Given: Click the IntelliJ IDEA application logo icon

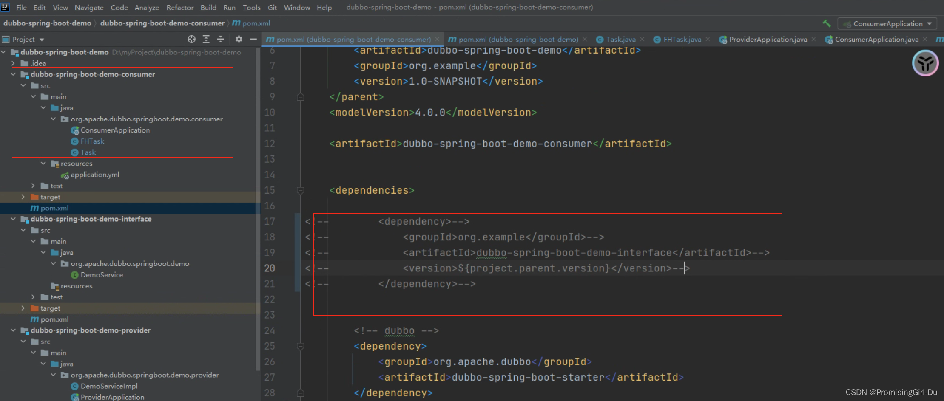Looking at the screenshot, I should 6,7.
